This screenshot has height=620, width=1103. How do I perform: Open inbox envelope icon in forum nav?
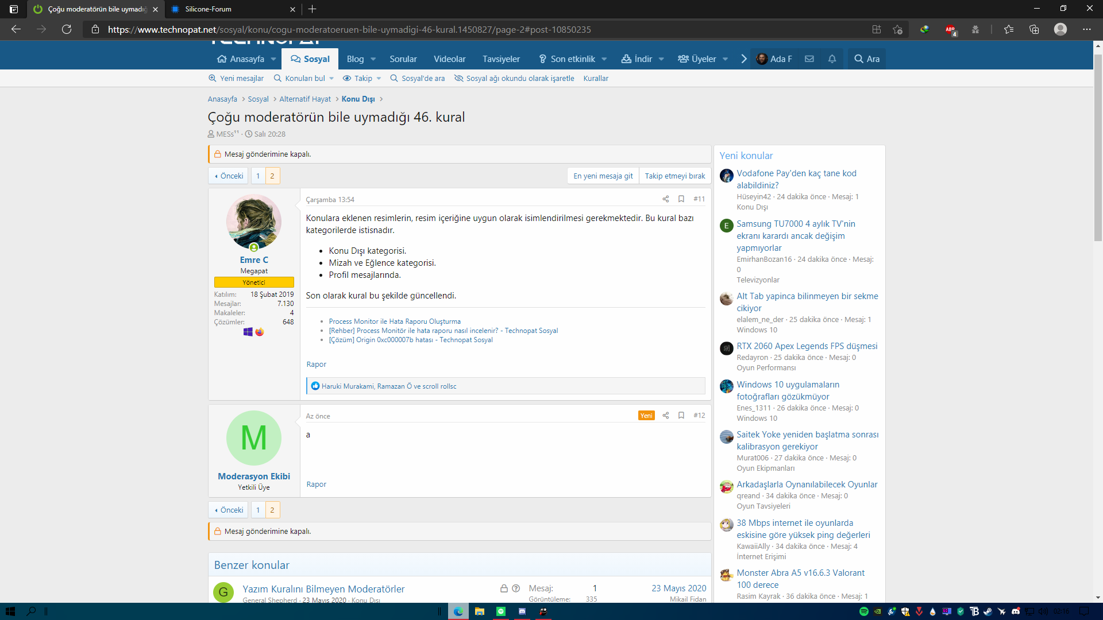[809, 59]
